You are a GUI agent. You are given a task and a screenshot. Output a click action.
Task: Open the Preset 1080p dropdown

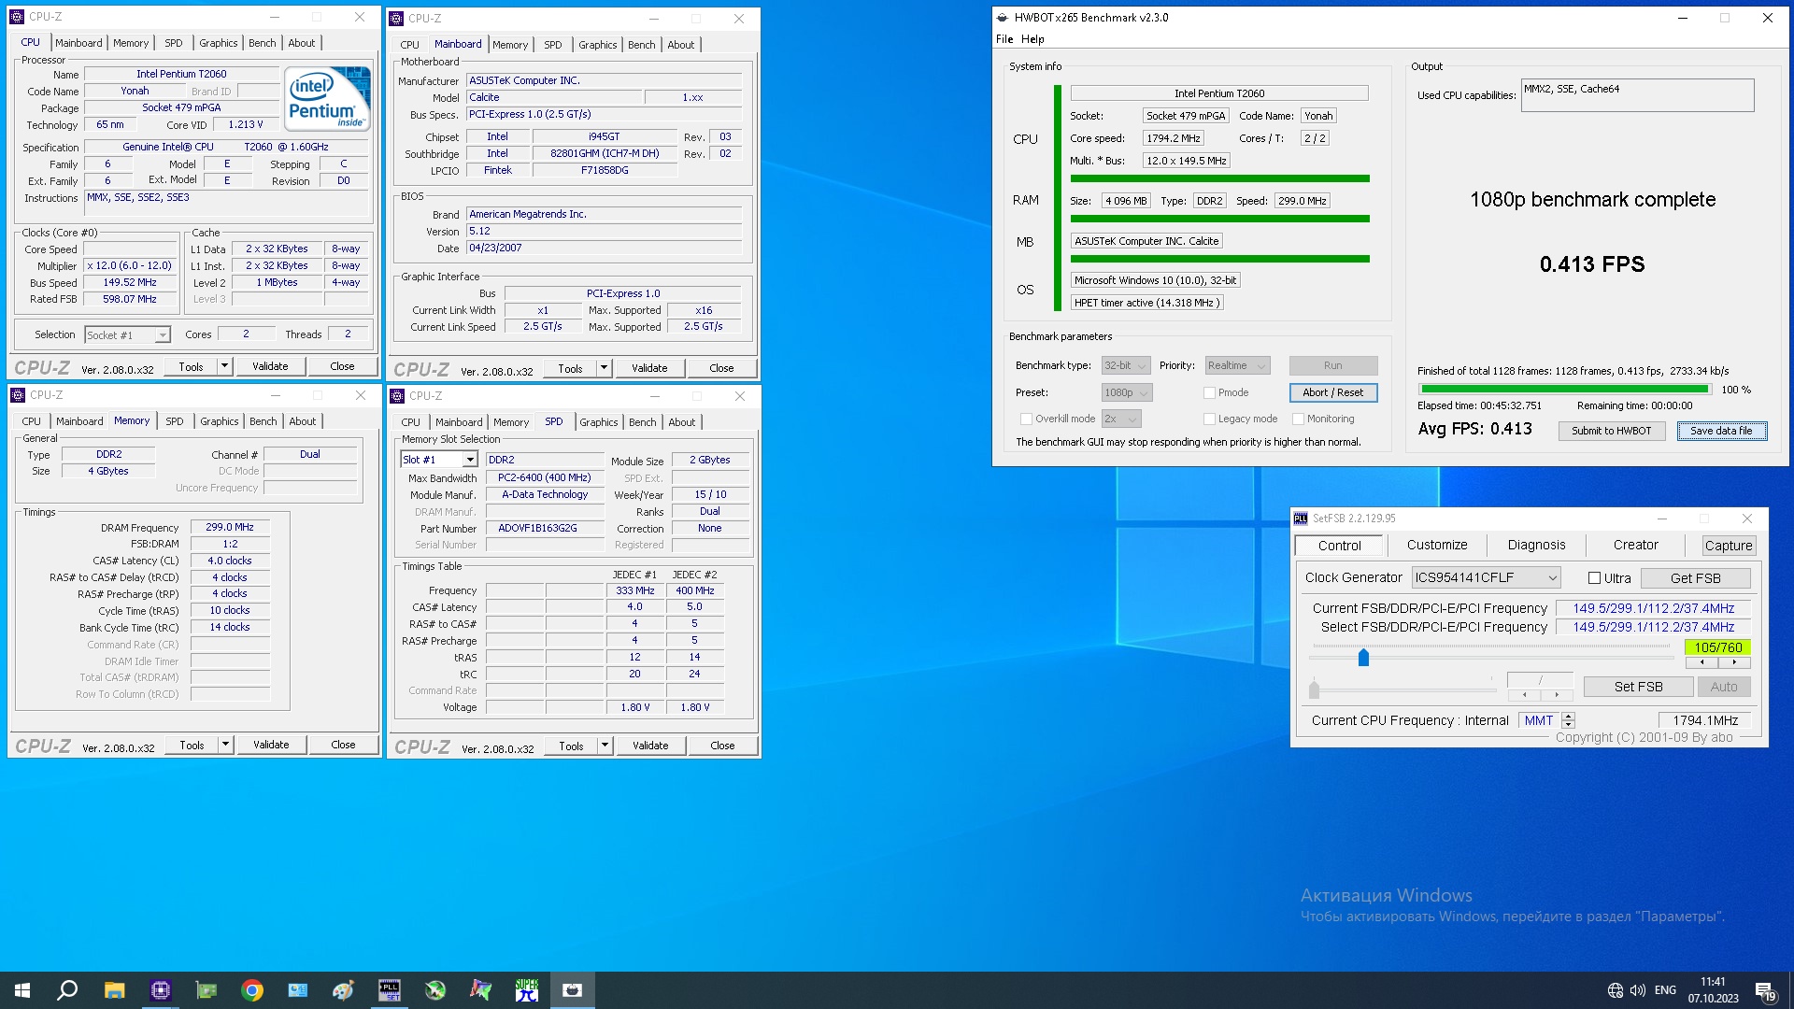pos(1127,392)
